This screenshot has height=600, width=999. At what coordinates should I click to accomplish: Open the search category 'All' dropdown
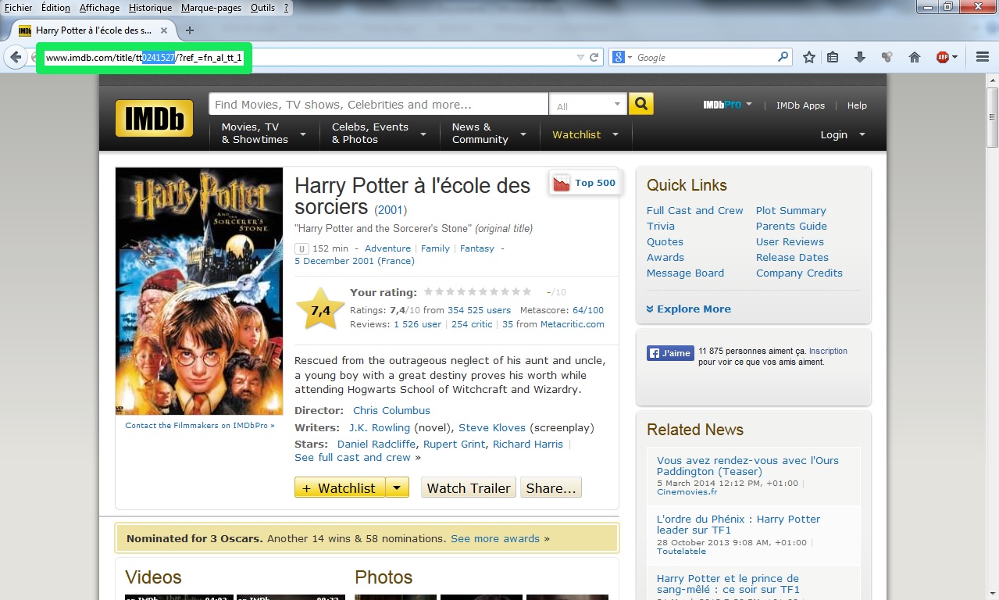tap(588, 105)
